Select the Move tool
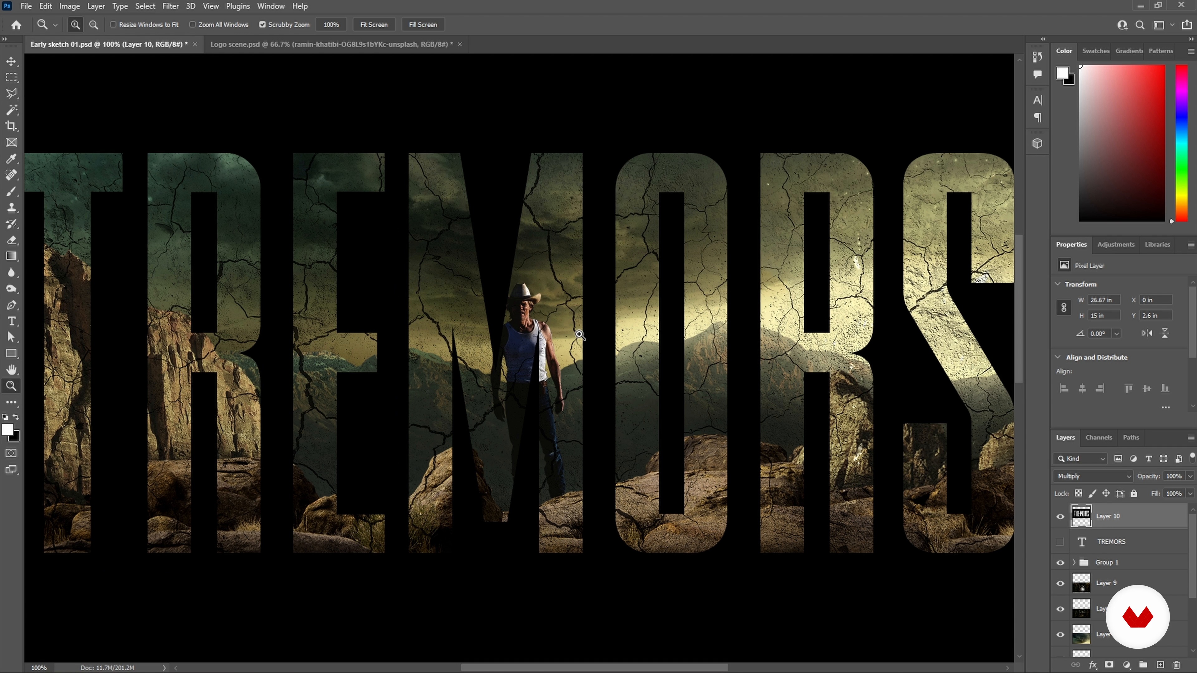This screenshot has width=1197, height=673. point(11,61)
